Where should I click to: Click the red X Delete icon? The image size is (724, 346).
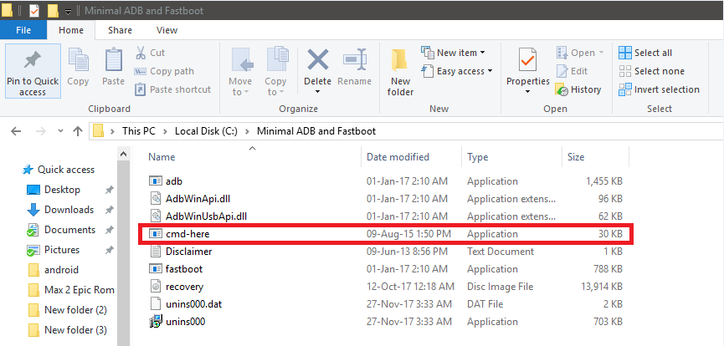(x=318, y=60)
